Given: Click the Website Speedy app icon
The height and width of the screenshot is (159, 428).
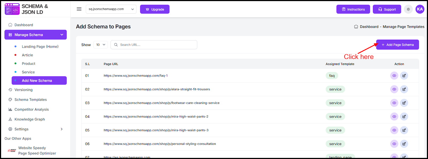Looking at the screenshot, I should tap(12, 150).
